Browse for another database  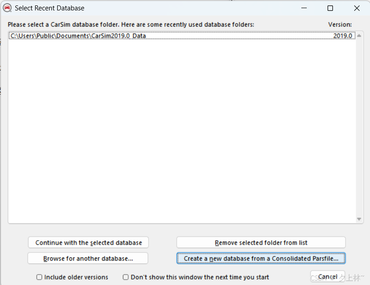[88, 258]
